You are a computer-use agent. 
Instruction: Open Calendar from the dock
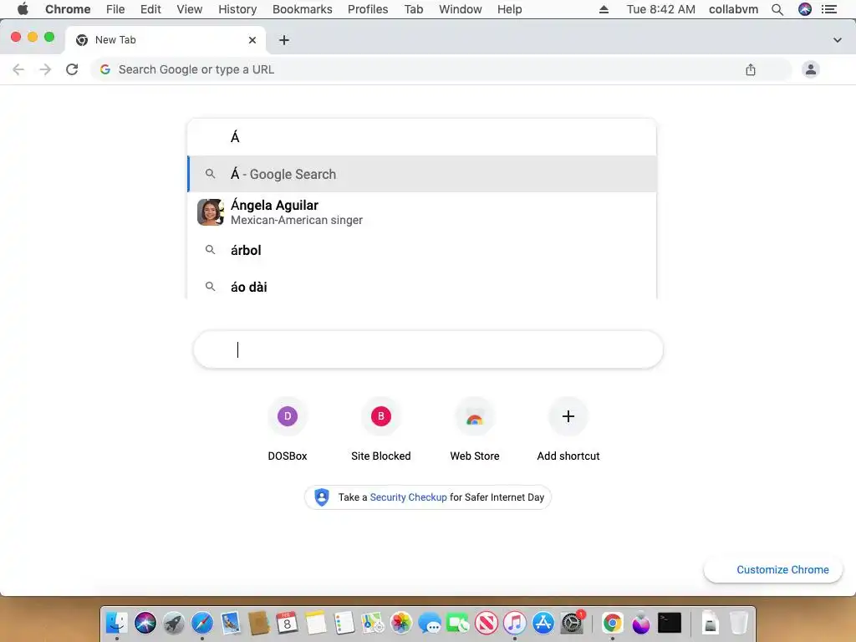(288, 622)
